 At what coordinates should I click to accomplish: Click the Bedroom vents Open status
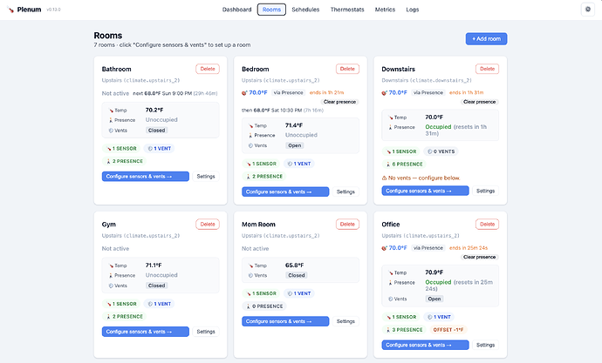click(x=295, y=145)
